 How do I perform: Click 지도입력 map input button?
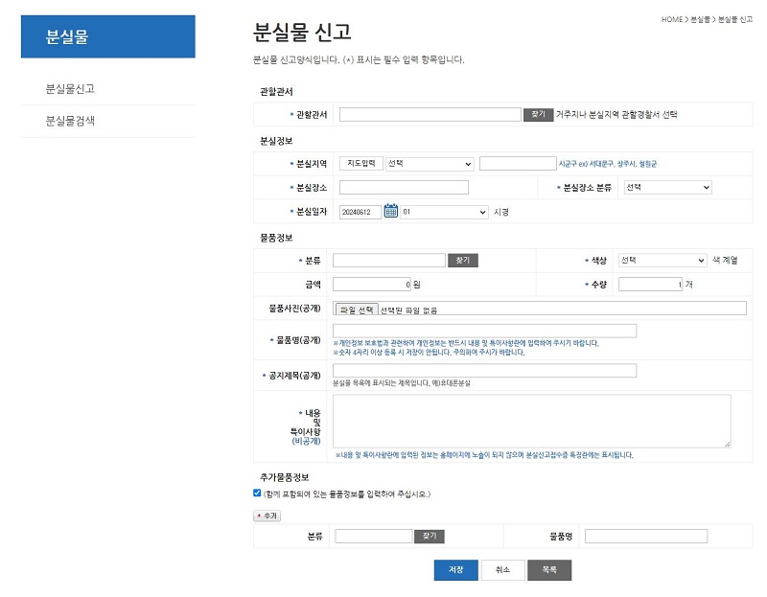coord(361,164)
